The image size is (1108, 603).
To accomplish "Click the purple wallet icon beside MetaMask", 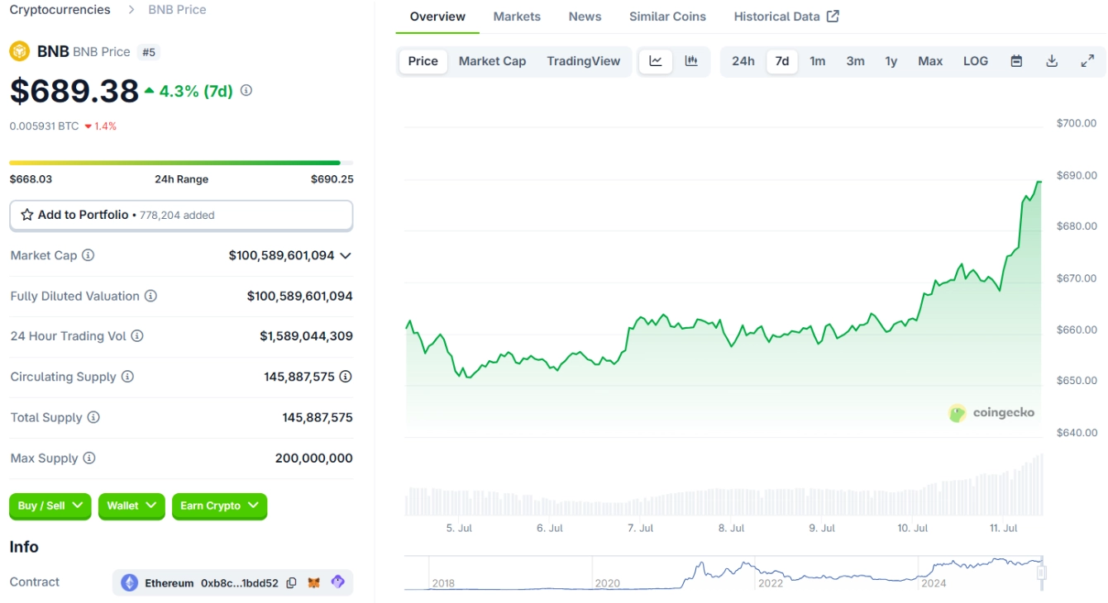I will coord(337,582).
